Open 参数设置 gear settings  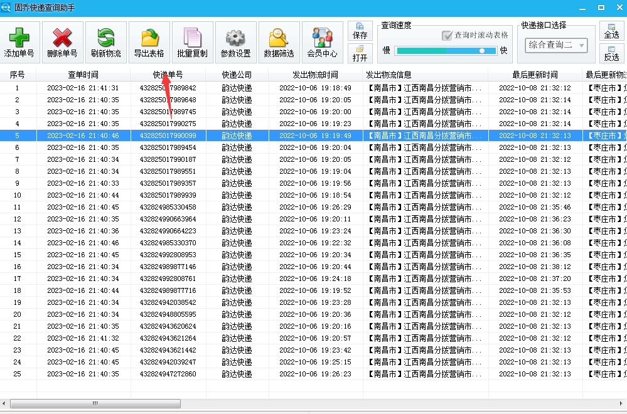235,43
